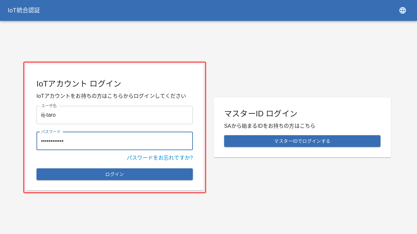Click the マスターIDでログインする button

[x=302, y=141]
